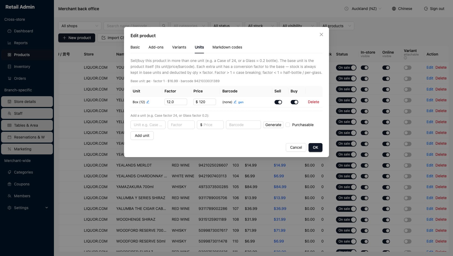Open the All products filter dropdown

click(x=337, y=26)
